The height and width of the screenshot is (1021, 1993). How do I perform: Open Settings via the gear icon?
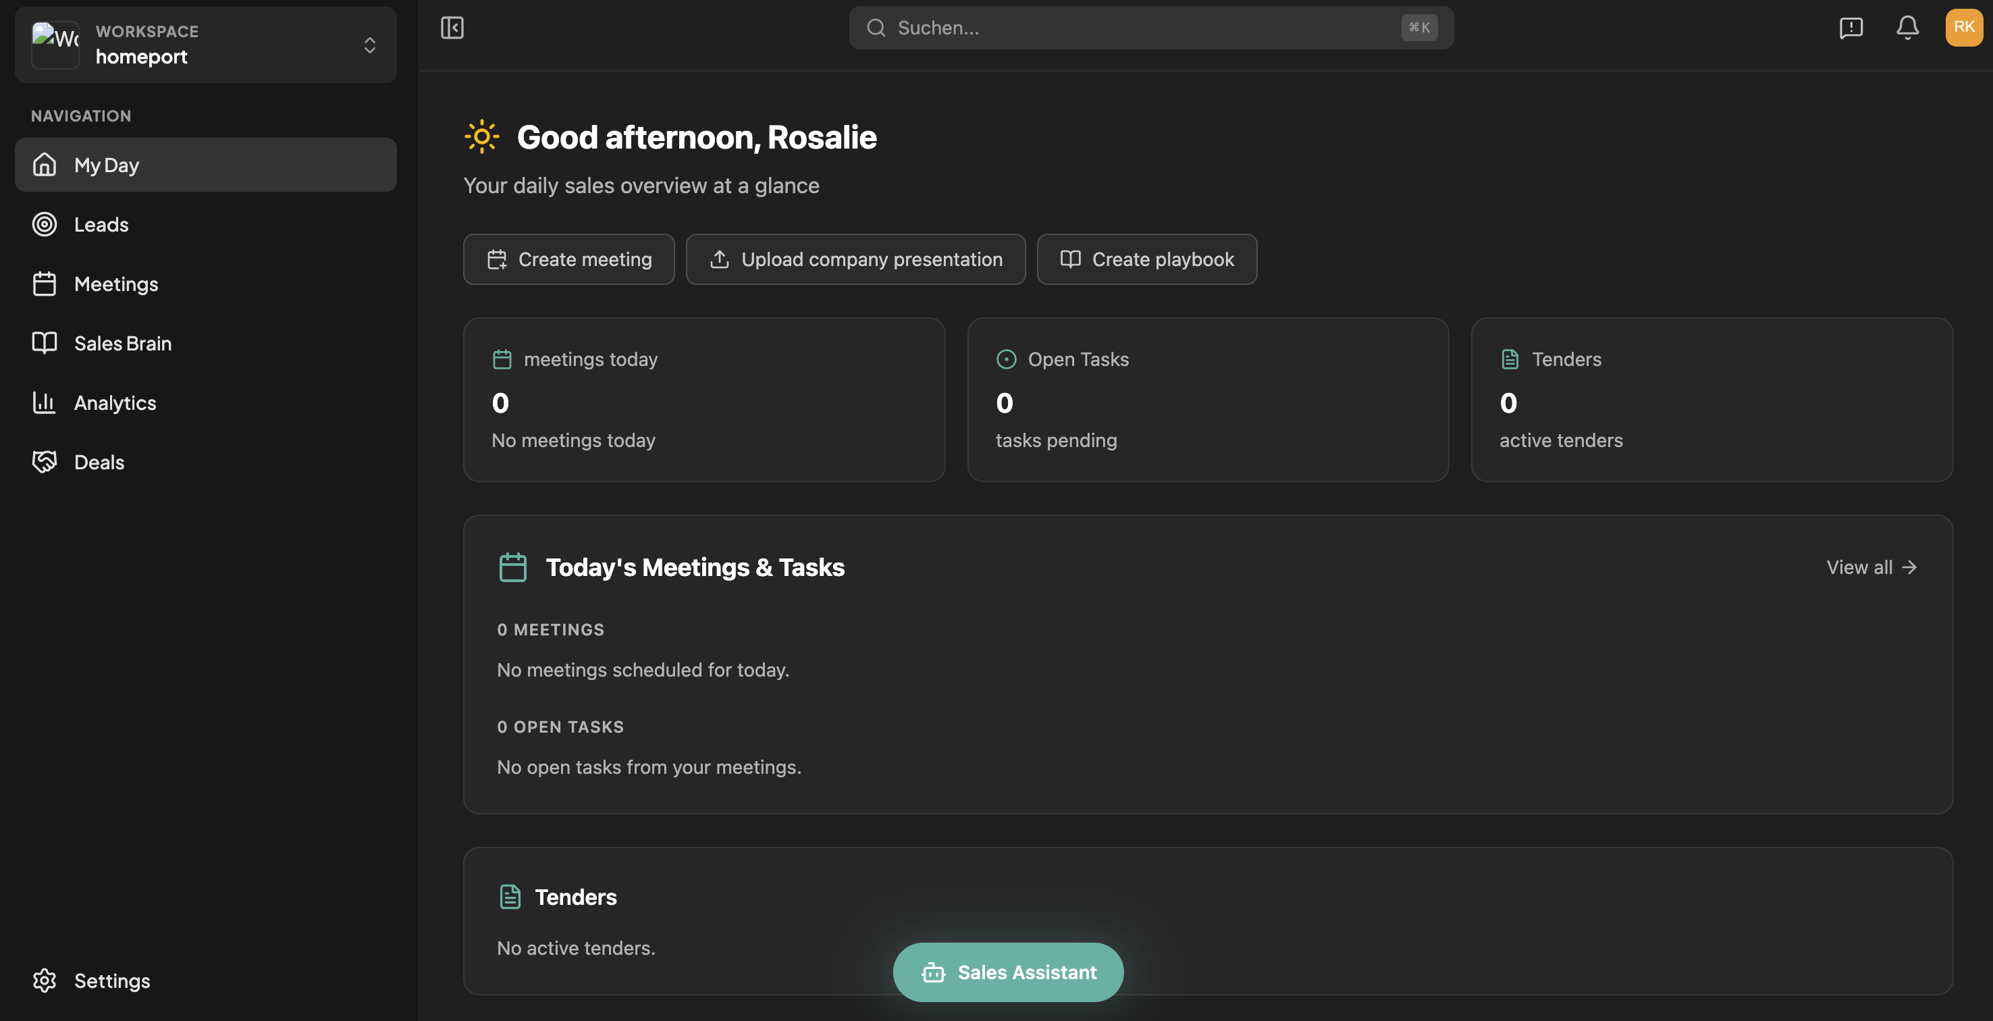[45, 980]
